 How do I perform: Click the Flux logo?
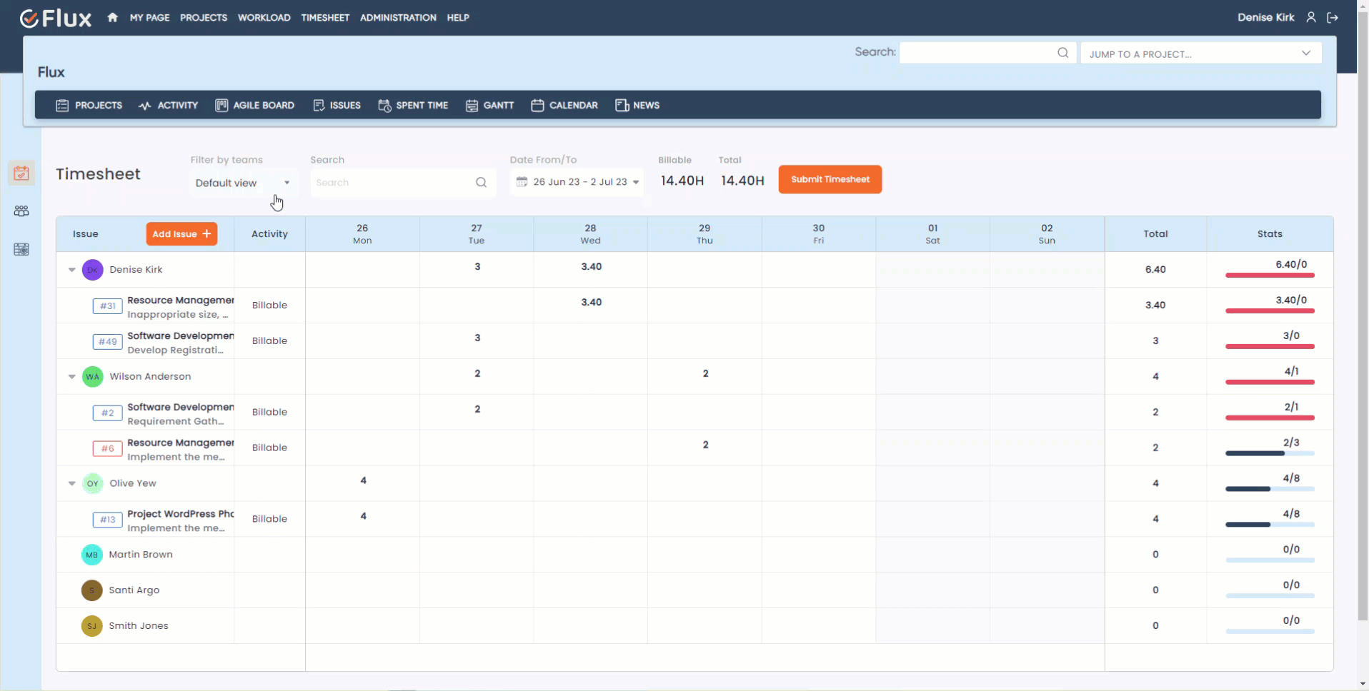(56, 18)
